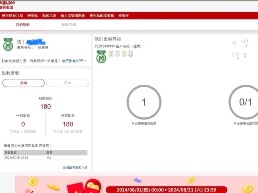Select the platinum P medal icon
The height and width of the screenshot is (193, 258).
pyautogui.click(x=131, y=54)
